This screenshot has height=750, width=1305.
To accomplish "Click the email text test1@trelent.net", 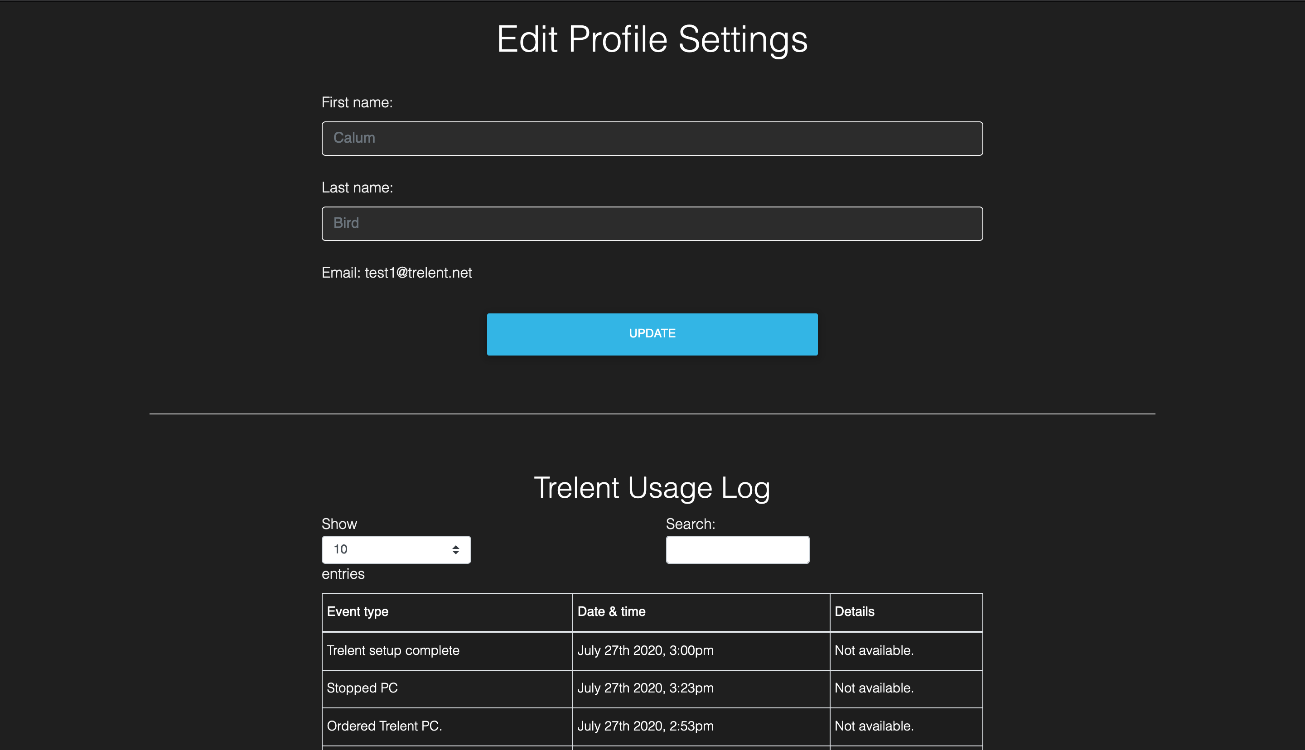I will click(418, 273).
